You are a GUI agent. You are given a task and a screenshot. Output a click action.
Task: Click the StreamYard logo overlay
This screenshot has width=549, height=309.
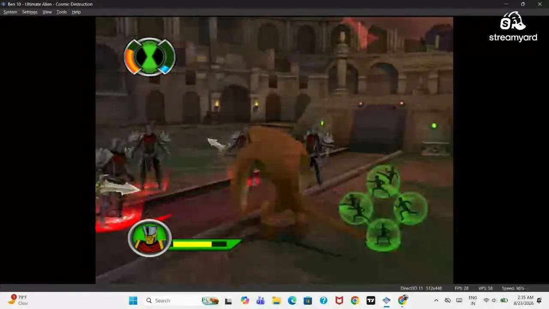coord(513,27)
